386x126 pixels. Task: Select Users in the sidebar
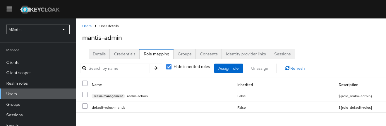pyautogui.click(x=38, y=94)
